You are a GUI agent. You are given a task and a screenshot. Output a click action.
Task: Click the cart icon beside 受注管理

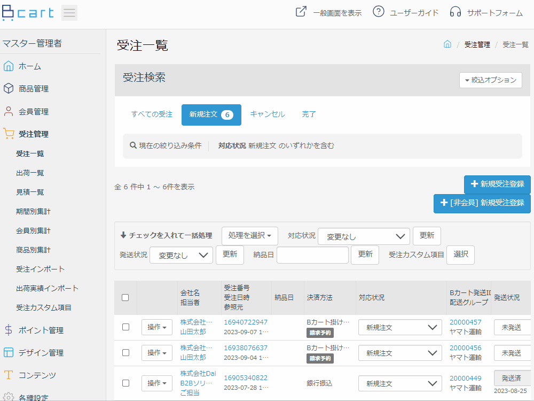pos(9,134)
